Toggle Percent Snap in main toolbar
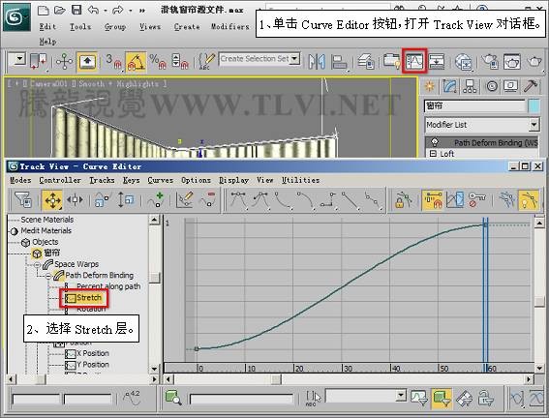Image resolution: width=549 pixels, height=418 pixels. 158,62
